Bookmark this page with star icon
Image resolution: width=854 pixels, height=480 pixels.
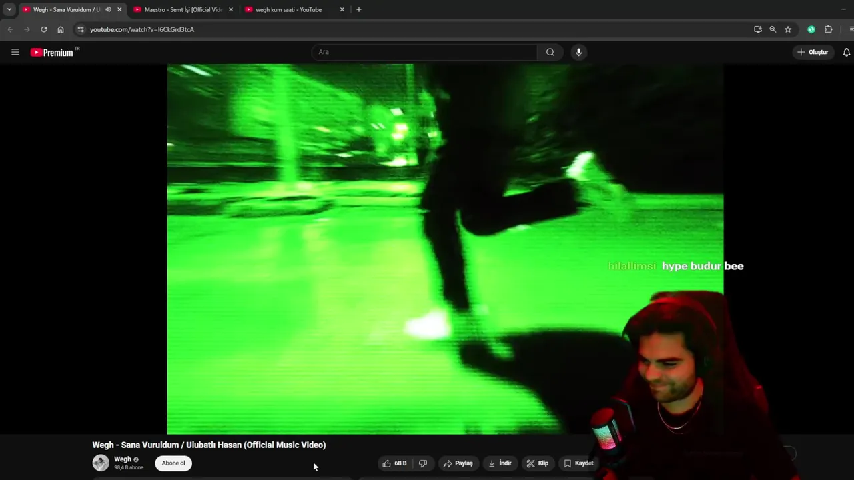click(788, 29)
